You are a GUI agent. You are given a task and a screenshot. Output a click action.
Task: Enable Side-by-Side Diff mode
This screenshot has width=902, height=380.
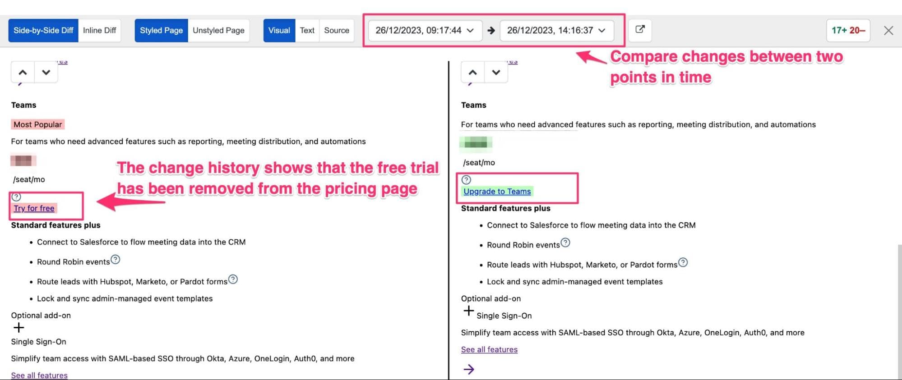pyautogui.click(x=43, y=30)
